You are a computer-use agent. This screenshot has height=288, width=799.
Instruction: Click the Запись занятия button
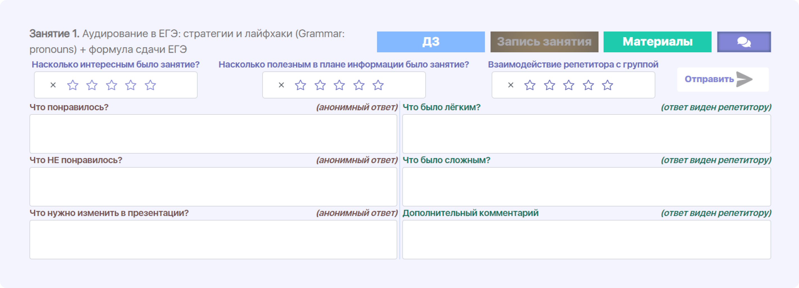[544, 42]
